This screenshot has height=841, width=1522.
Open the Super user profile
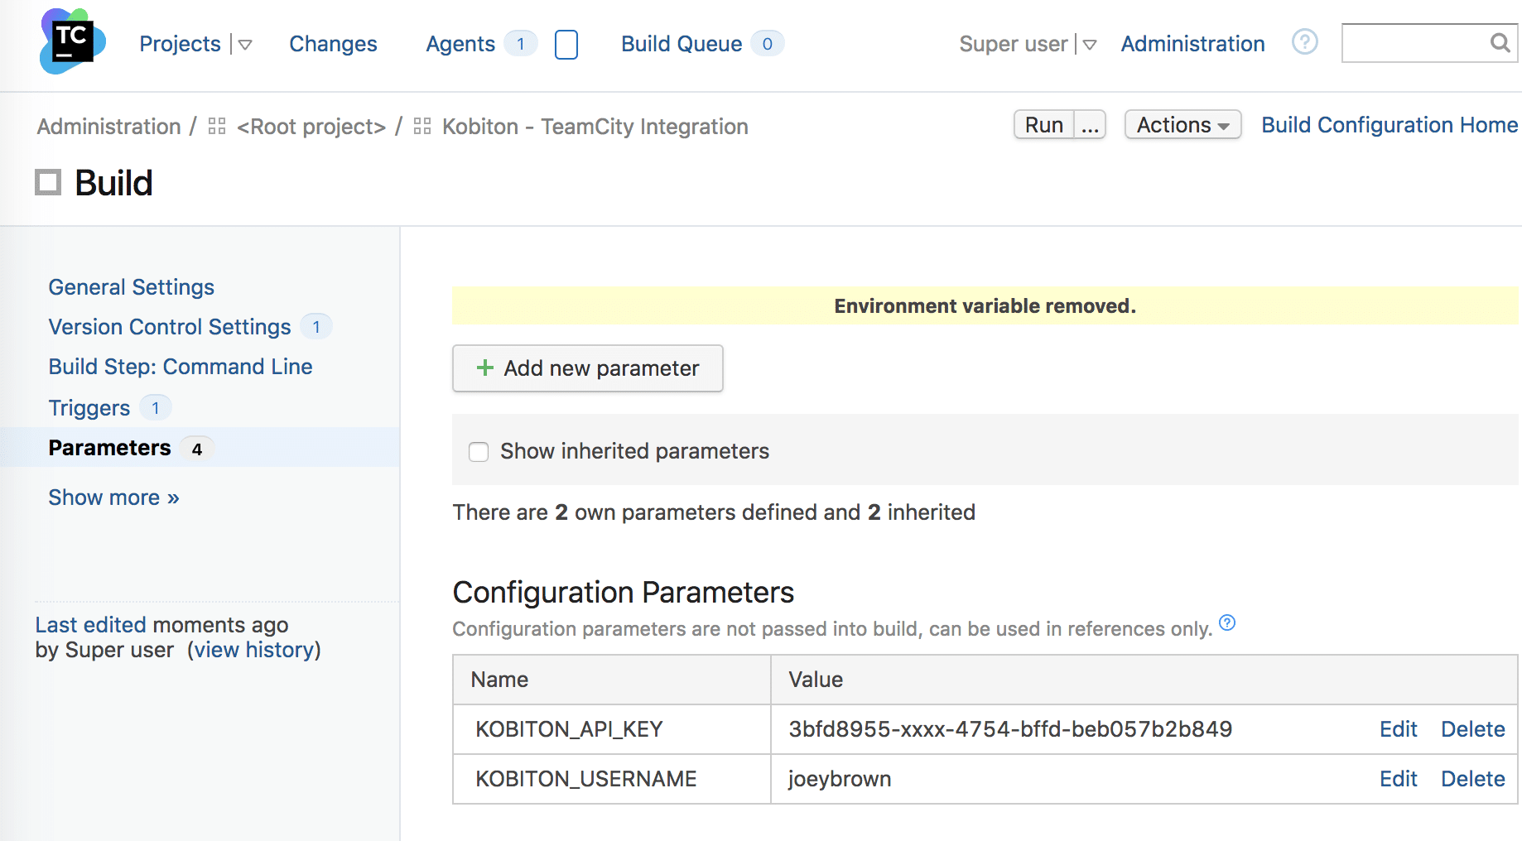pos(1014,44)
